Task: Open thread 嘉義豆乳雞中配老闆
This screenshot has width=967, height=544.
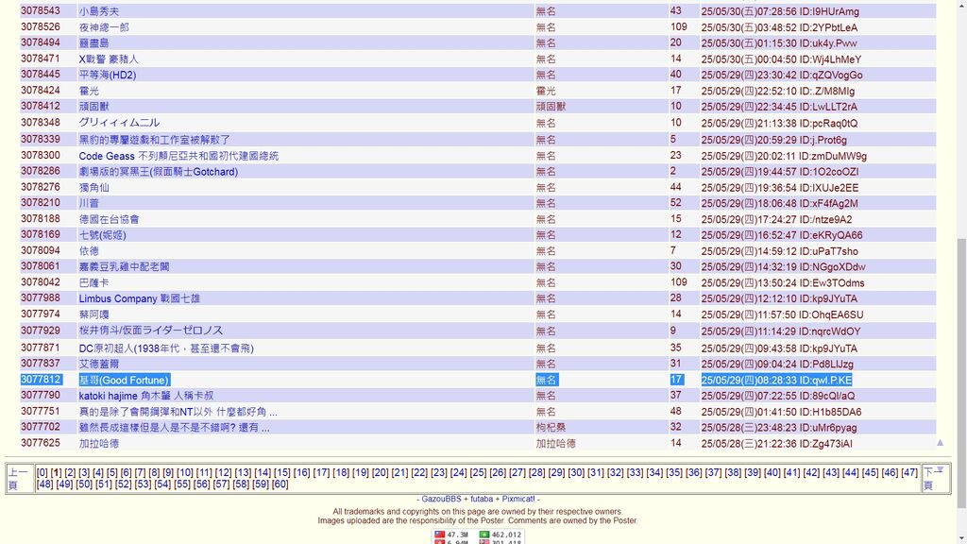Action: click(124, 266)
